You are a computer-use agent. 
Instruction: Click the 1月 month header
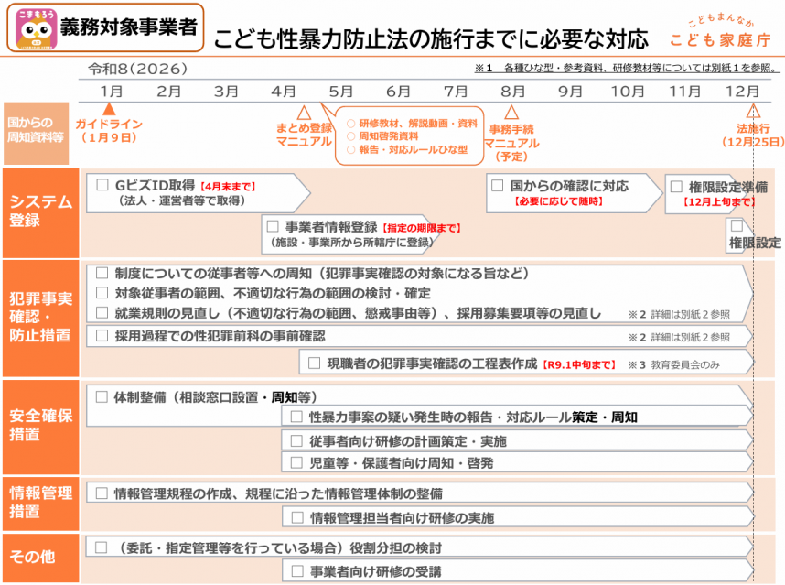point(111,92)
